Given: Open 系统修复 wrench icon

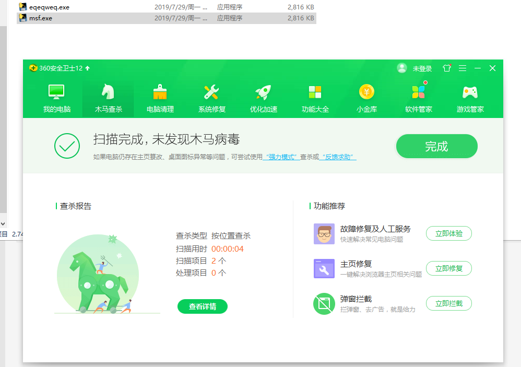Looking at the screenshot, I should 211,92.
